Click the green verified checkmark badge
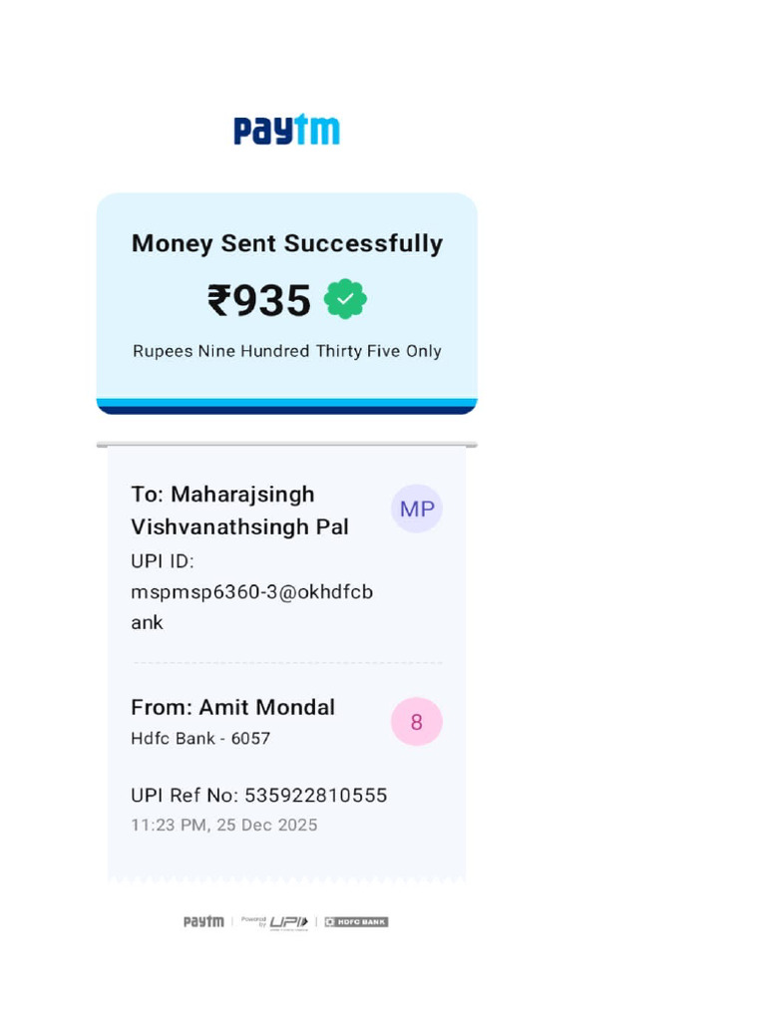Viewport: 766px width, 1021px height. (x=345, y=299)
